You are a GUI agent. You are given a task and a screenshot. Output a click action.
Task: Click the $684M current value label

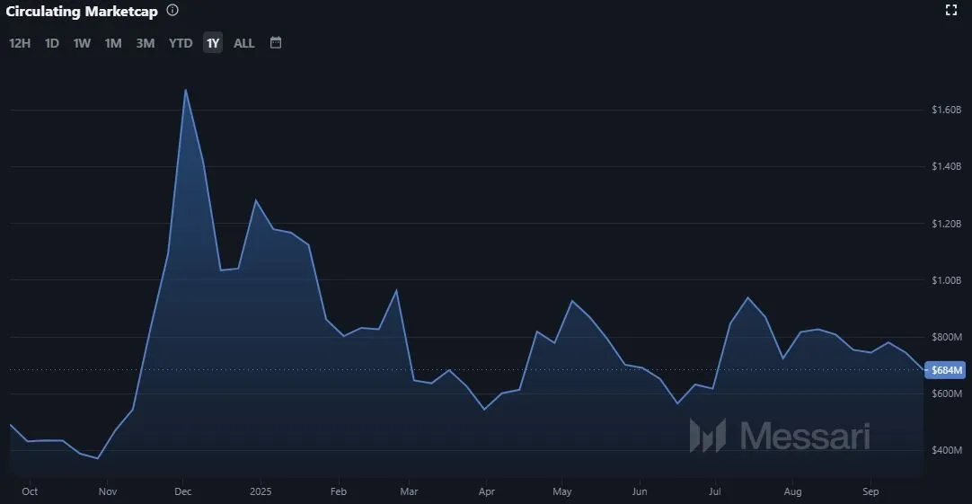[947, 370]
